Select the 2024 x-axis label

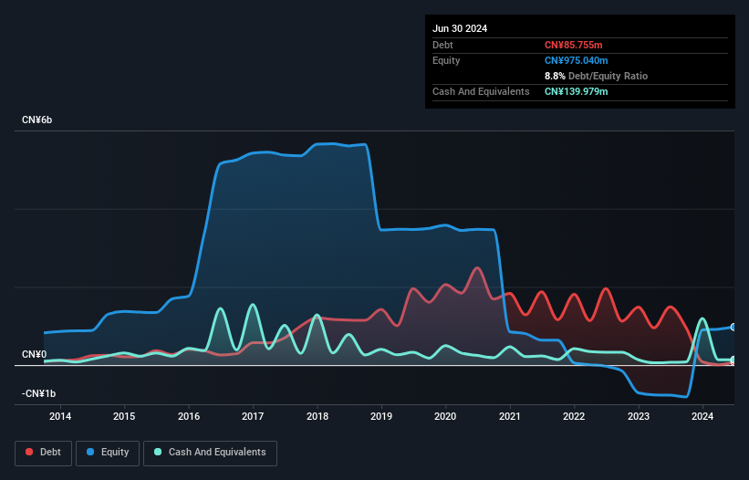(702, 416)
